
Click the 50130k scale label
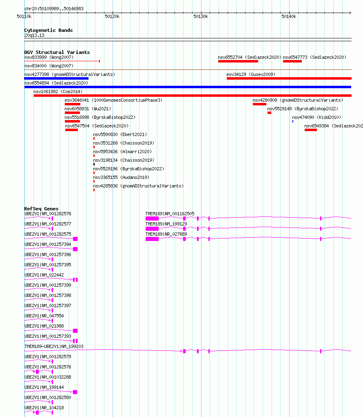coord(201,16)
